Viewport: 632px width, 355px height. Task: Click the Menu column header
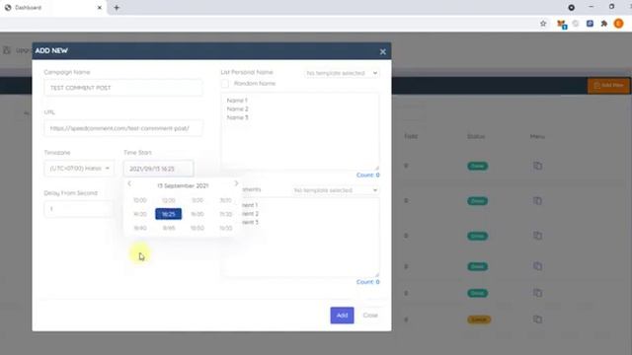click(537, 136)
